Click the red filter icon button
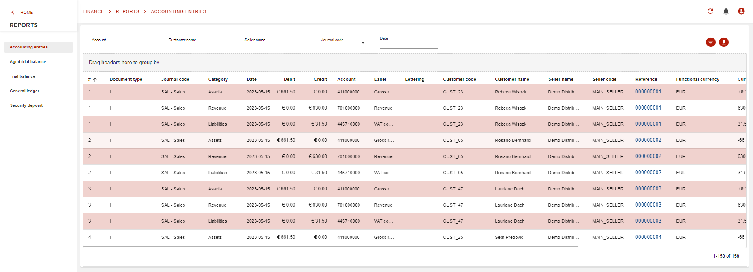Screen dimensions: 753x272 point(710,42)
